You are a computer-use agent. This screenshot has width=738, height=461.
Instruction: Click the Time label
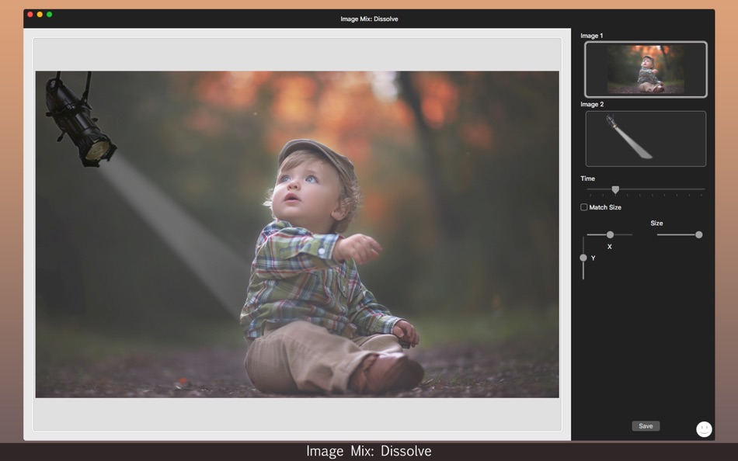pyautogui.click(x=587, y=179)
